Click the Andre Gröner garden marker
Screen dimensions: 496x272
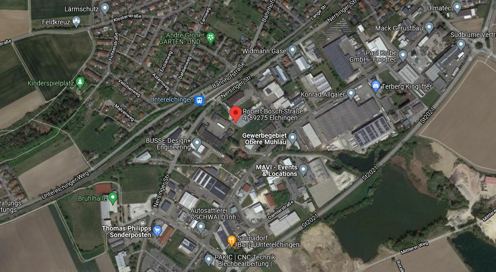(210, 38)
